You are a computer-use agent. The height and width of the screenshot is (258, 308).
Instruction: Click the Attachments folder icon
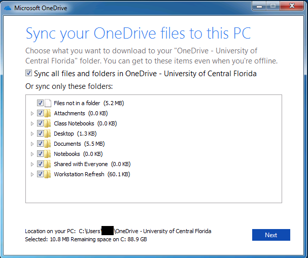click(47, 113)
